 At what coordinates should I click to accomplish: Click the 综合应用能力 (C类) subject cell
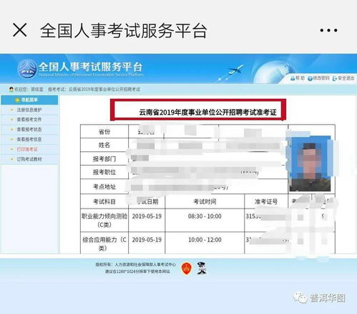pyautogui.click(x=104, y=243)
